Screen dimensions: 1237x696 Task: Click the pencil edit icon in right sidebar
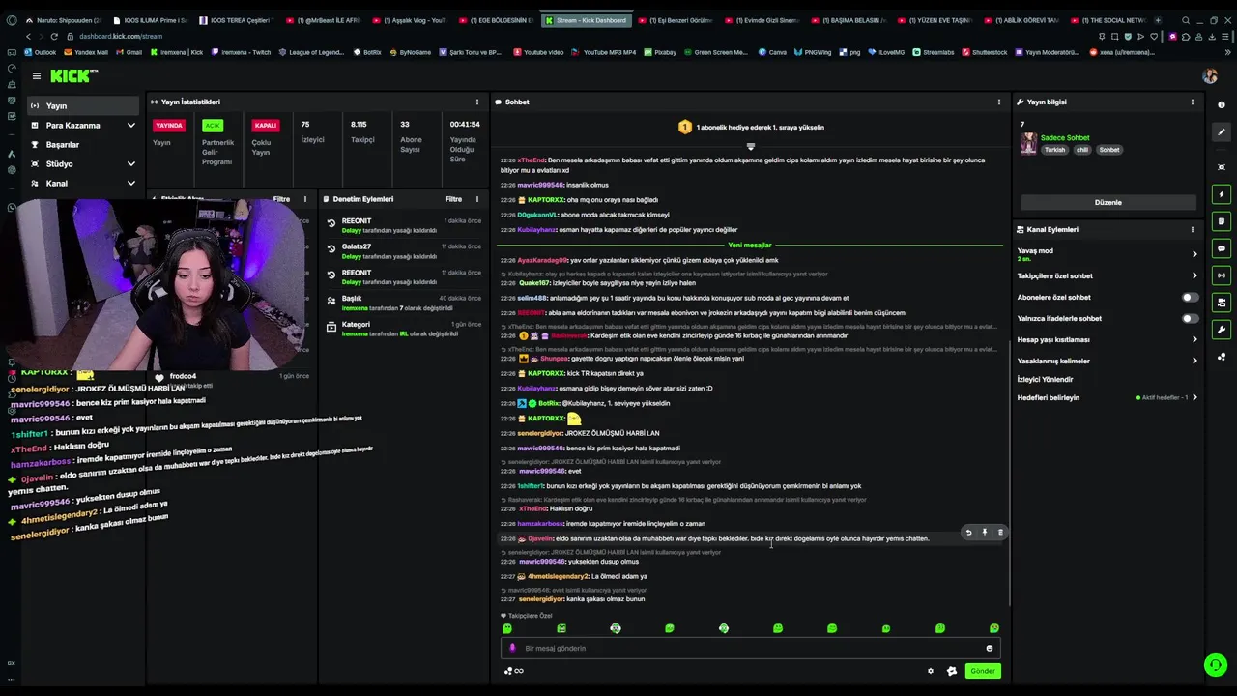(x=1222, y=132)
